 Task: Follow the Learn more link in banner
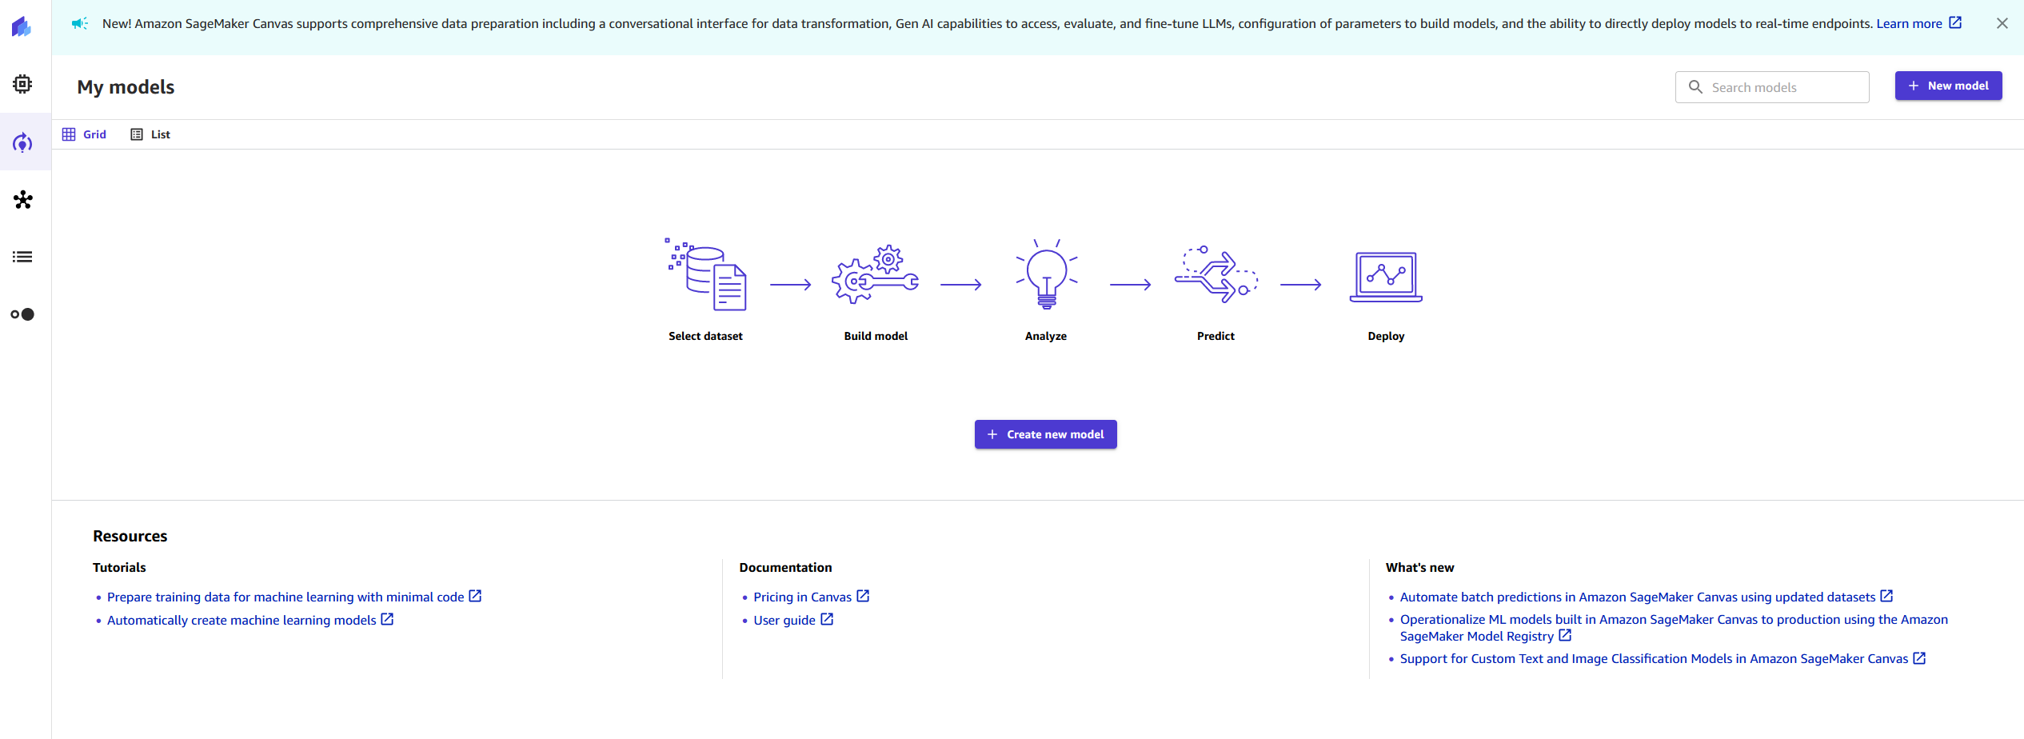1909,23
